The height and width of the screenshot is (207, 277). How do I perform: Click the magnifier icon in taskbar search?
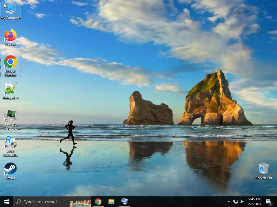[18, 202]
